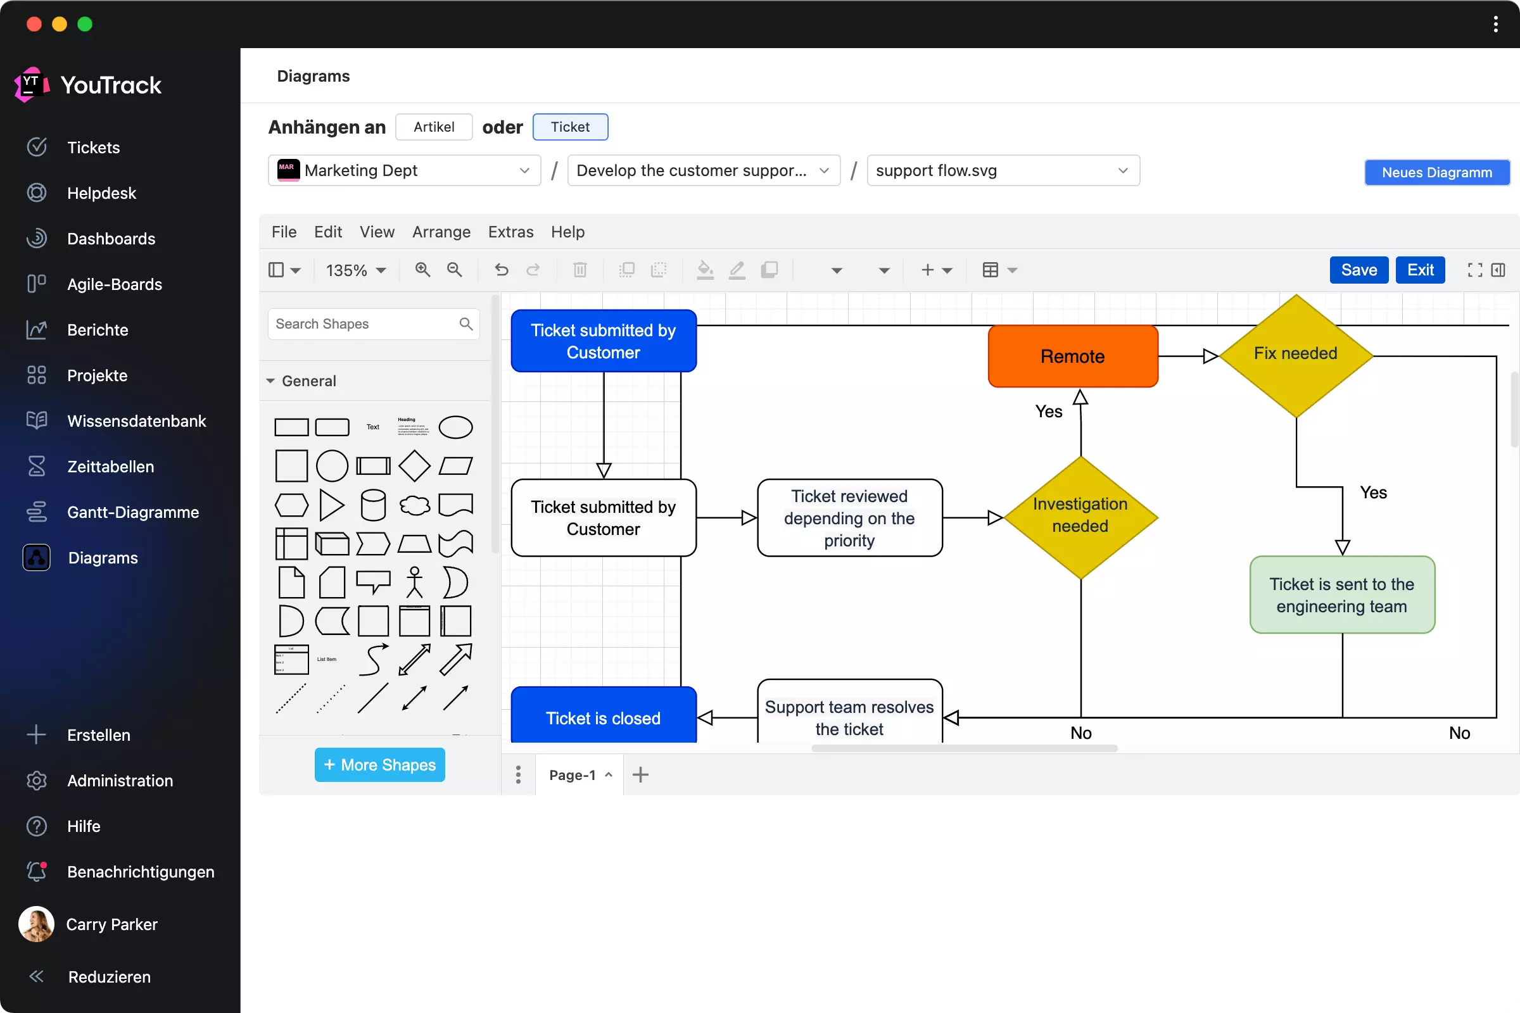The height and width of the screenshot is (1013, 1520).
Task: Click the zoom in magnifier icon
Action: (422, 270)
